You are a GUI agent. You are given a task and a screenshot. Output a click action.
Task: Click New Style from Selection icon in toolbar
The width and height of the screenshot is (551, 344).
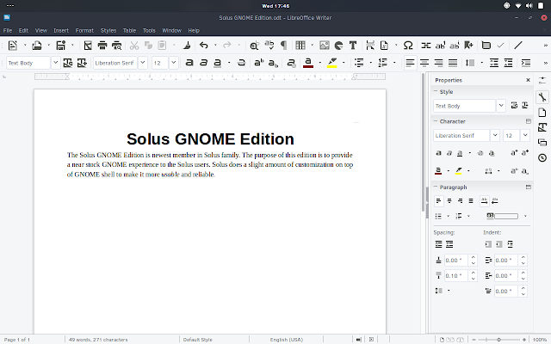pyautogui.click(x=82, y=63)
